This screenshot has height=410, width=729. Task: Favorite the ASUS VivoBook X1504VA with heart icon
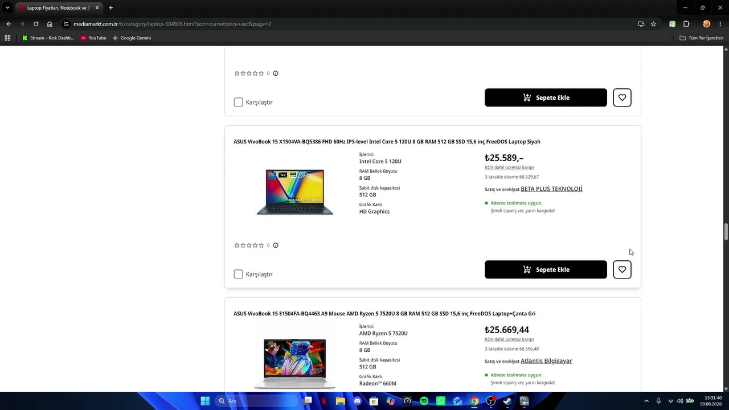pyautogui.click(x=622, y=269)
